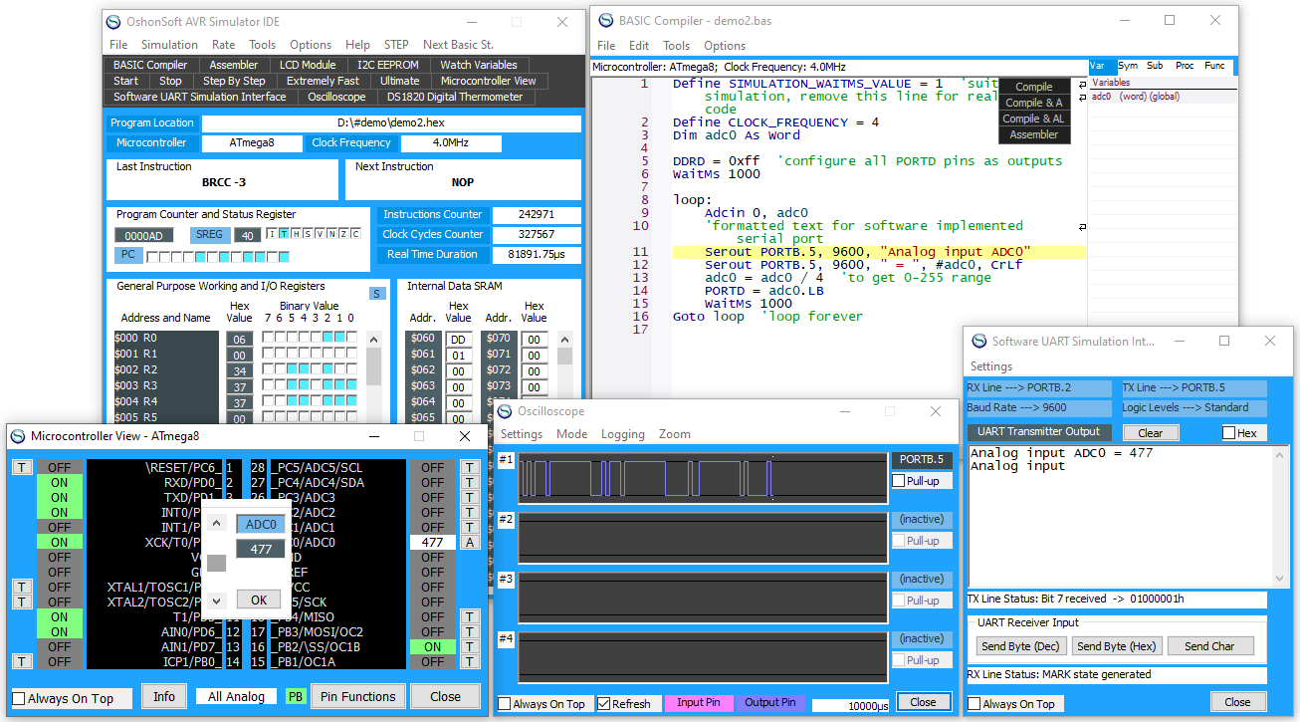
Task: Switch to the Func tab in the BASIC Compiler
Action: 1215,66
